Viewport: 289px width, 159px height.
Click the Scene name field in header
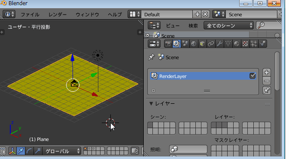coord(251,14)
